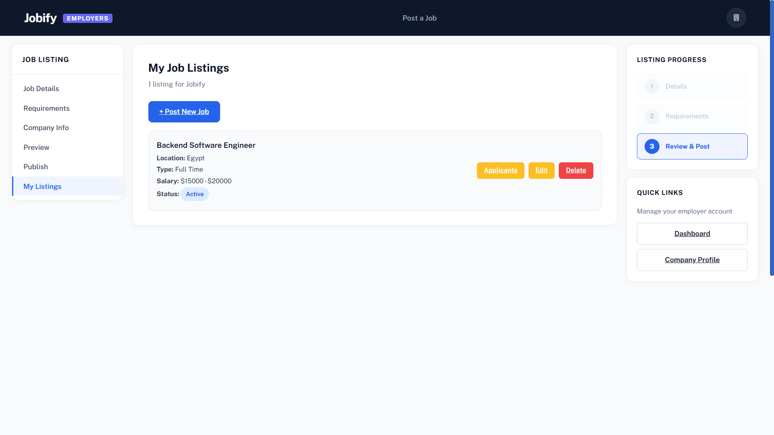Open My Listings in the sidebar
Screen dimensions: 774x435
coord(68,186)
